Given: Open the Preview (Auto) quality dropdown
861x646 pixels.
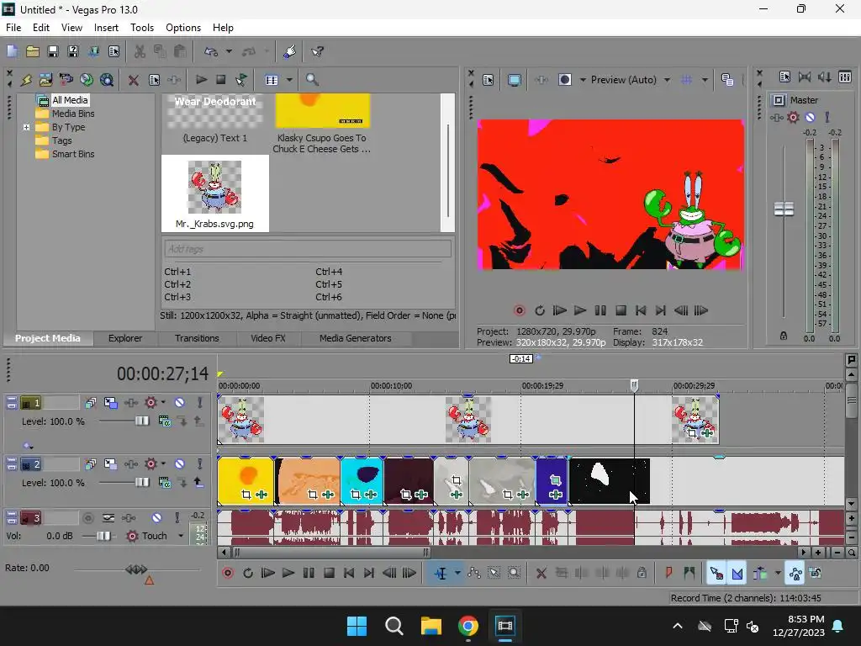Looking at the screenshot, I should coord(667,80).
